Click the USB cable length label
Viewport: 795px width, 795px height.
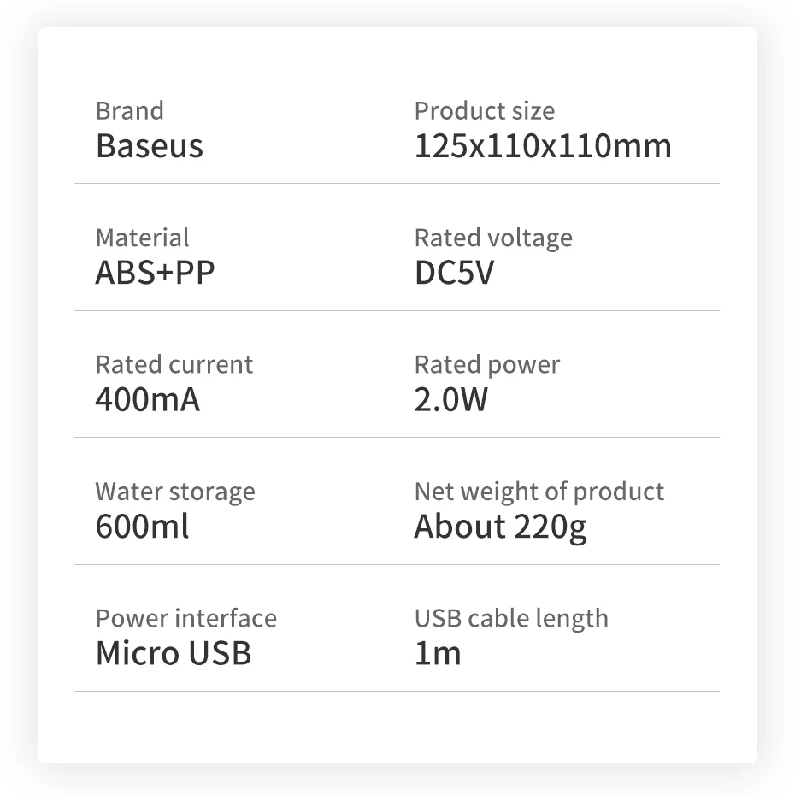511,618
